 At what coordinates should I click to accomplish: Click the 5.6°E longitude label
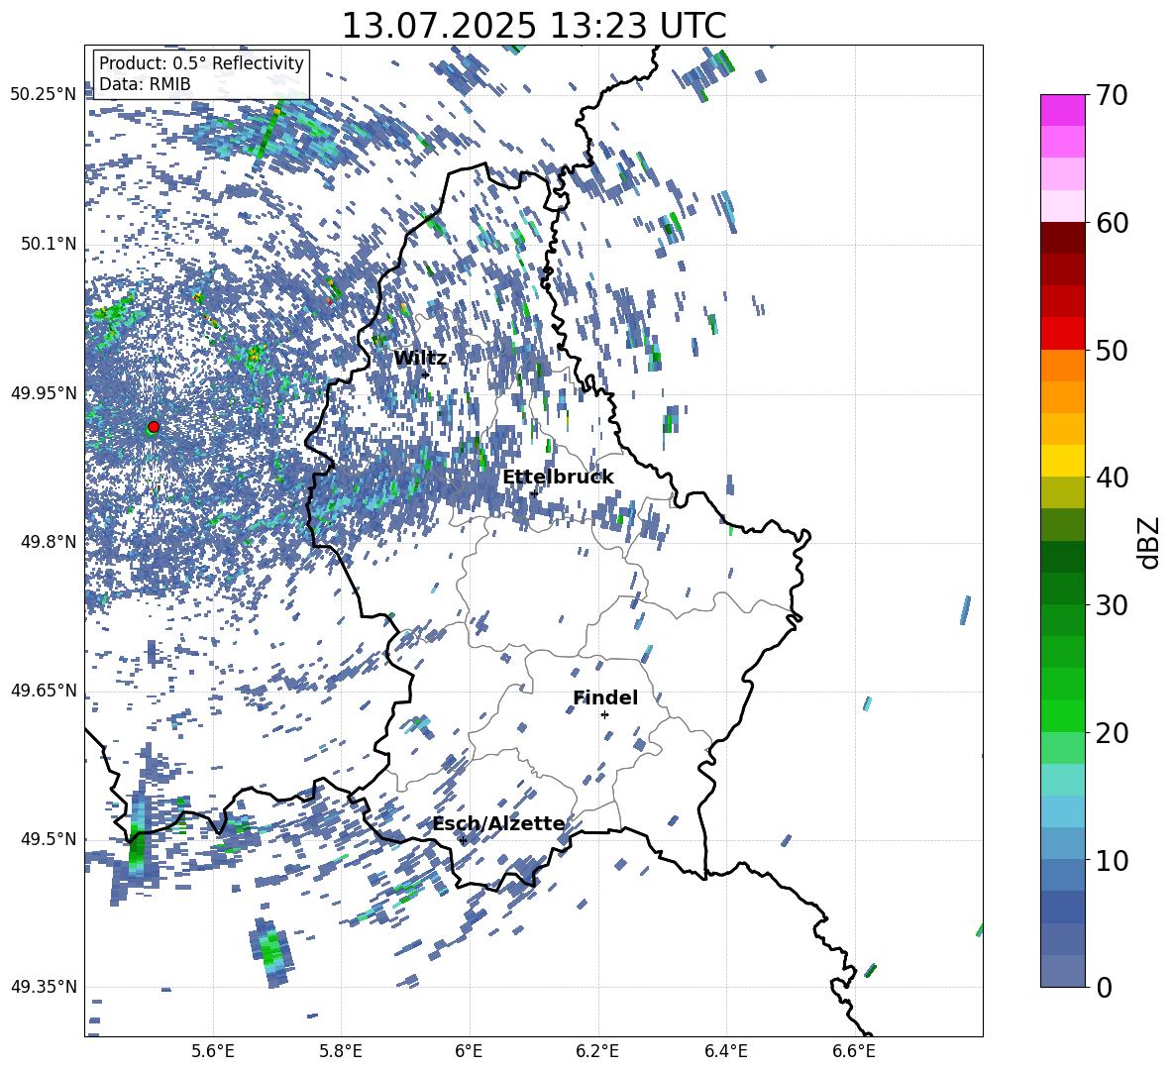[213, 1051]
